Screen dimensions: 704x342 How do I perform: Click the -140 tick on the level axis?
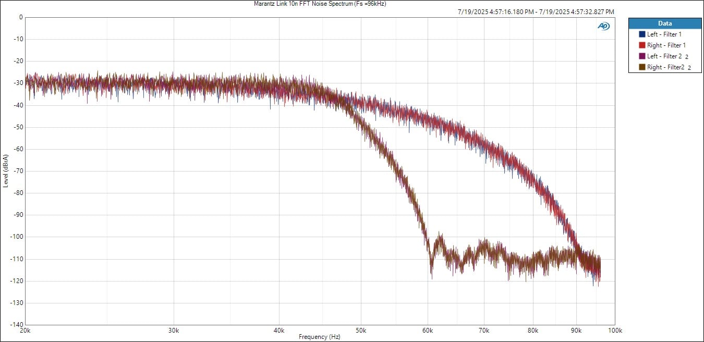click(x=17, y=324)
